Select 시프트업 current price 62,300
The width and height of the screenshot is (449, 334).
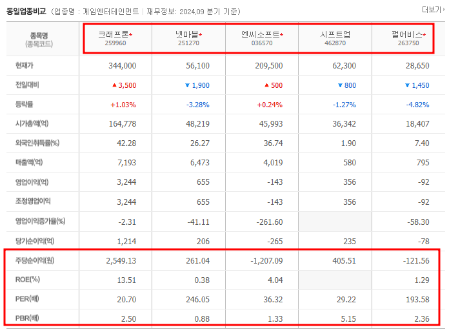tap(344, 66)
